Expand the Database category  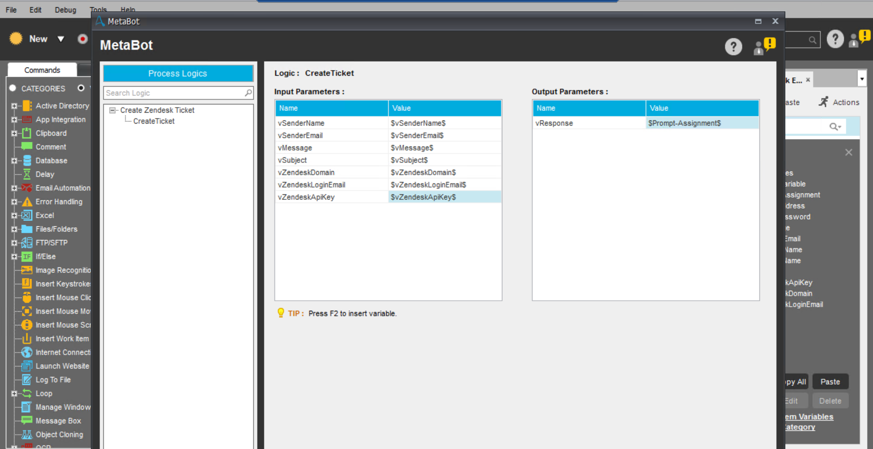(x=14, y=161)
